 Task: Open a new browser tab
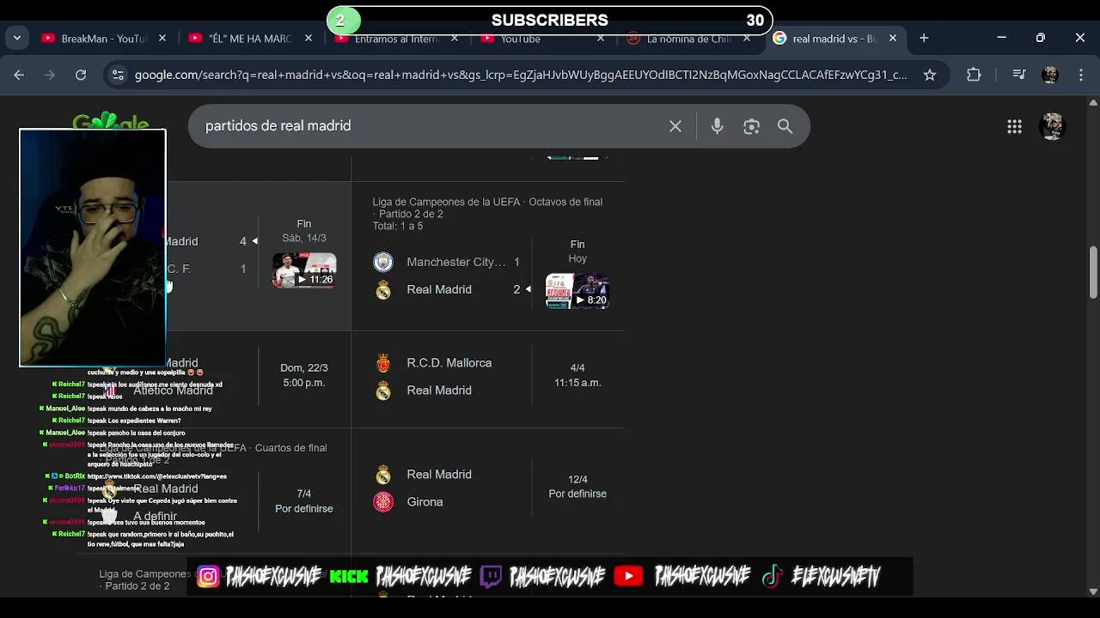pos(924,38)
